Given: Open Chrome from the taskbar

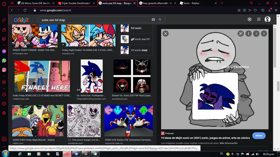Looking at the screenshot, I should (x=48, y=154).
